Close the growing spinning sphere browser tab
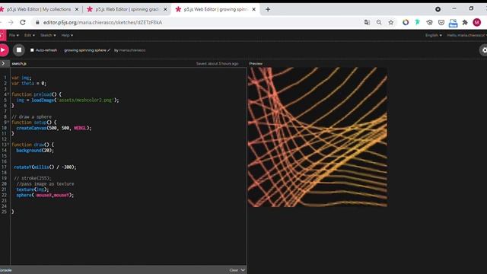487x274 pixels. [x=253, y=9]
